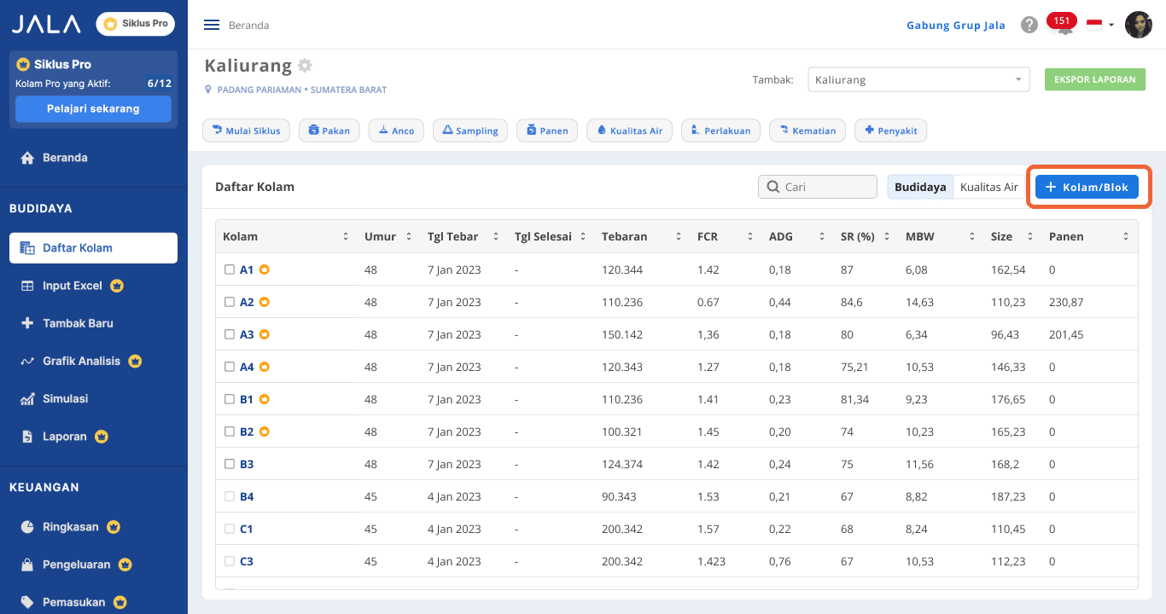Open notifications bell with 151 badge
The image size is (1166, 614).
click(1064, 25)
